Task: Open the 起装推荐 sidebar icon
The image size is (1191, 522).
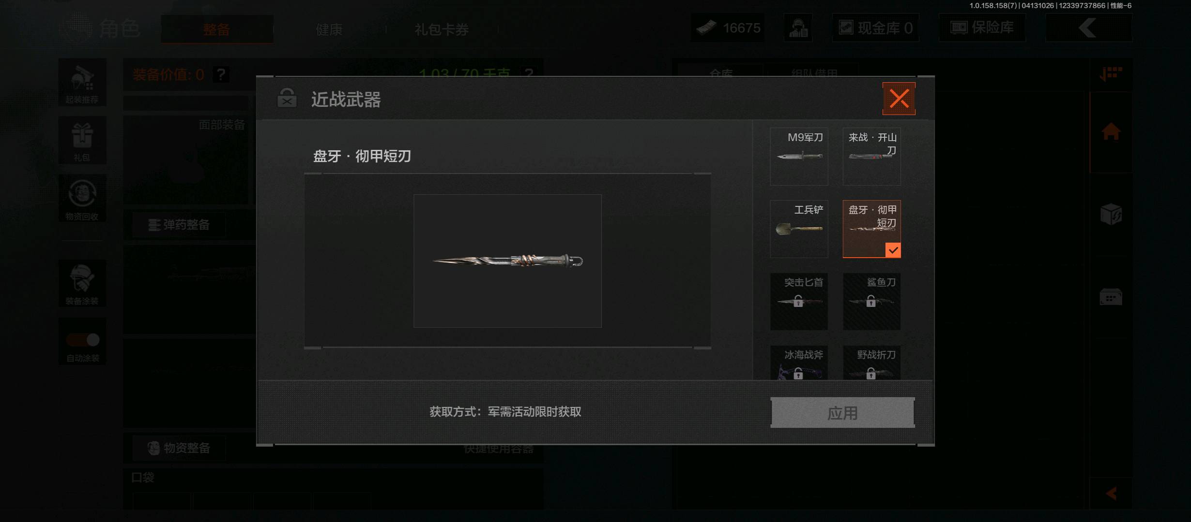Action: [x=82, y=83]
